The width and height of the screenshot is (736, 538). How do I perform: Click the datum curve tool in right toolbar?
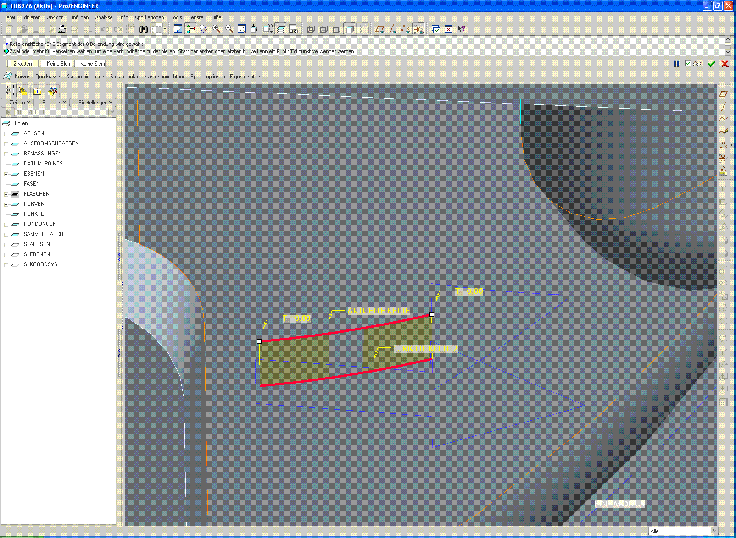723,119
